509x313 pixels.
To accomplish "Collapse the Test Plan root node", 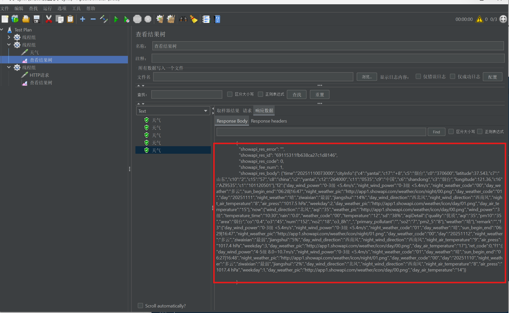I will 2,30.
